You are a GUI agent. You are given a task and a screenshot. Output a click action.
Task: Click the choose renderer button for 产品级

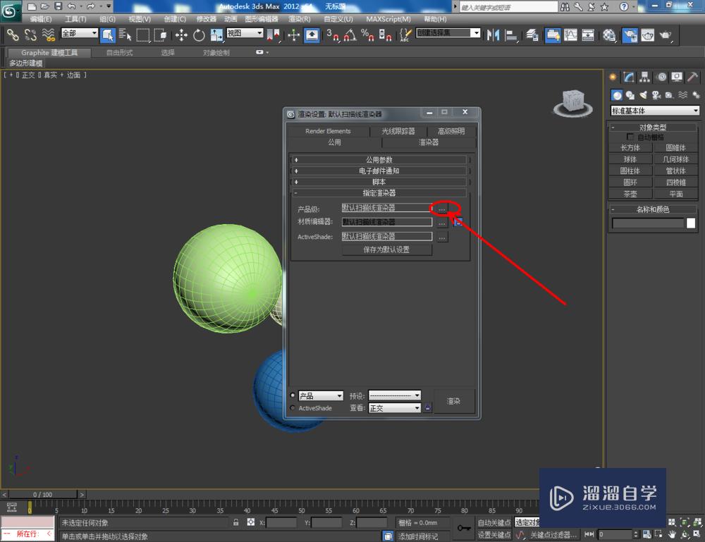443,209
